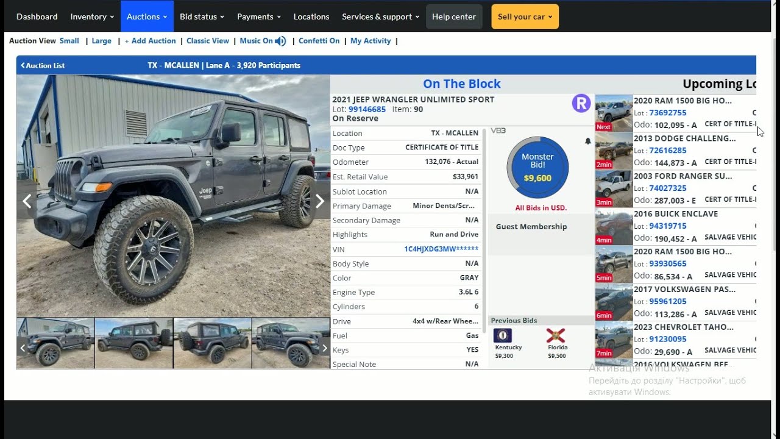Viewport: 780px width, 439px height.
Task: Expand Services & support menu
Action: click(380, 16)
